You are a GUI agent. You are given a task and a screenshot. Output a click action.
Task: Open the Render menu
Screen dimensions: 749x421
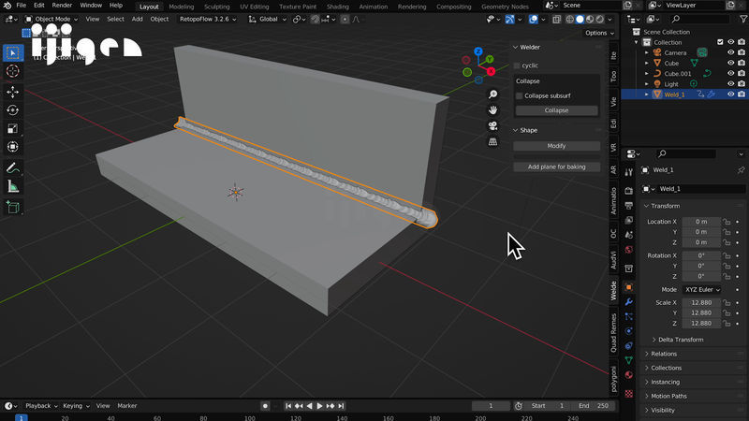62,6
